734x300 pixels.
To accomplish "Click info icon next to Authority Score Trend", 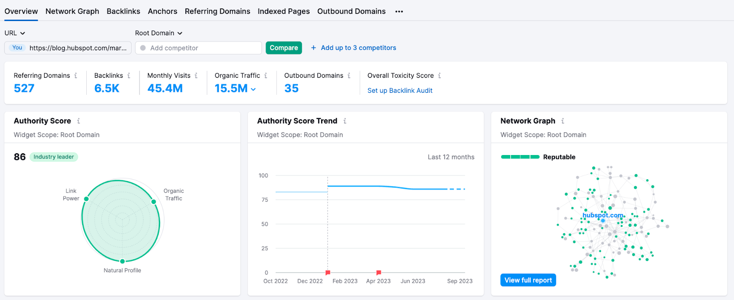I will click(345, 121).
